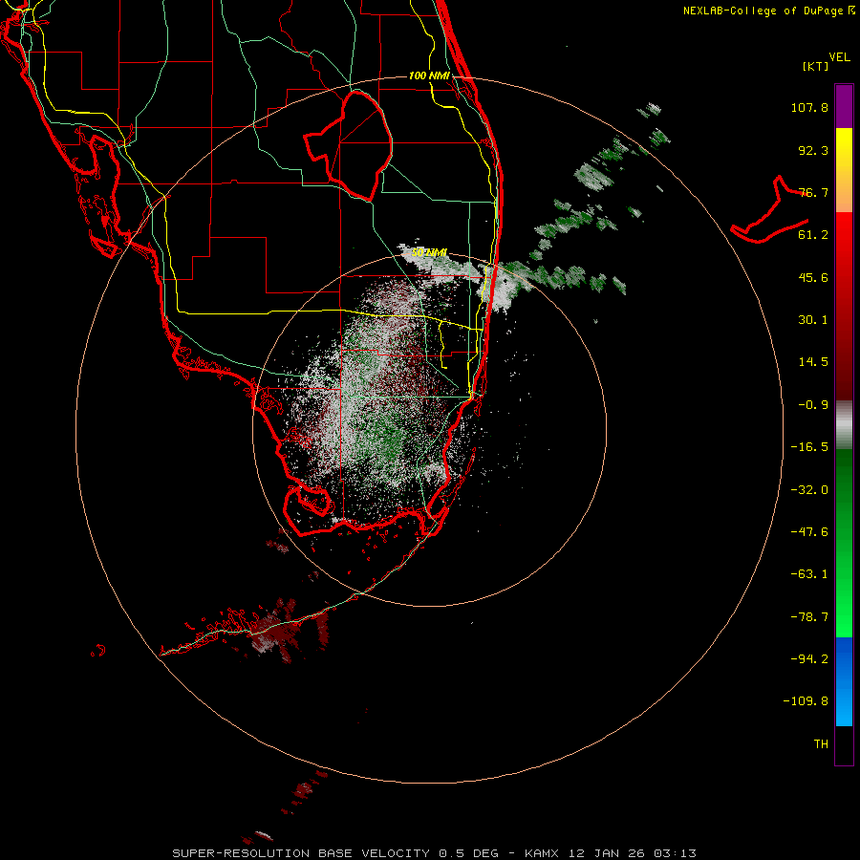This screenshot has width=860, height=860.
Task: Click the 107.8 velocity scale value
Action: pos(809,107)
